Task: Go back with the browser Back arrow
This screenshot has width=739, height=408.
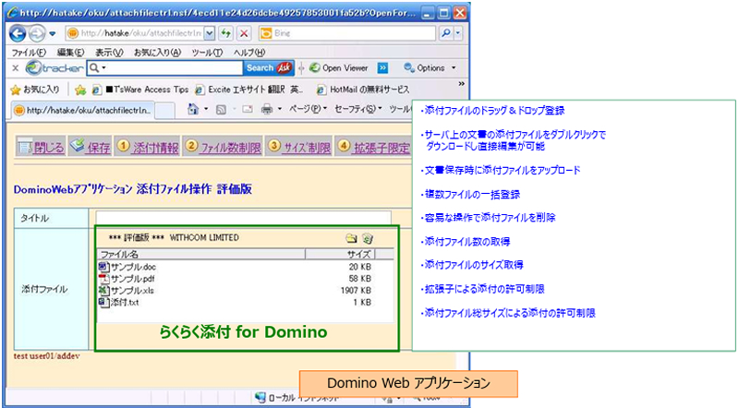Action: (x=18, y=33)
